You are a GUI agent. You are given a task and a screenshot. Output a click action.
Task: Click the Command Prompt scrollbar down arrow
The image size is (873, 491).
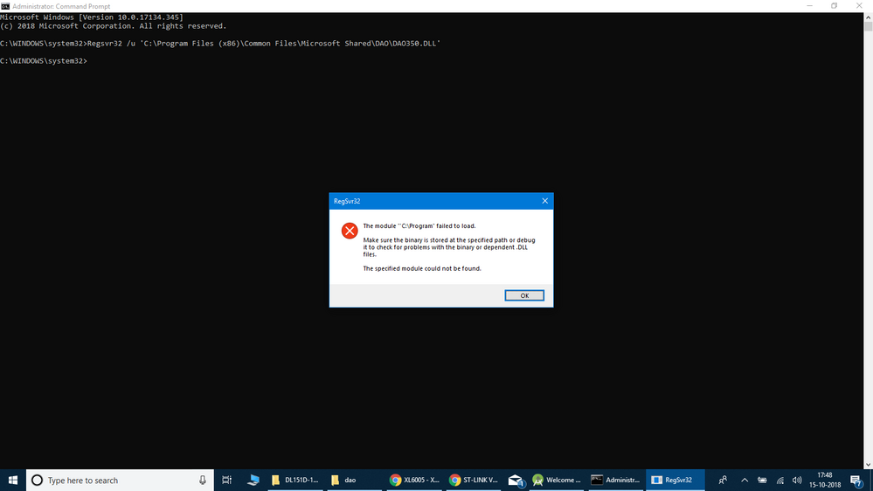pos(868,464)
